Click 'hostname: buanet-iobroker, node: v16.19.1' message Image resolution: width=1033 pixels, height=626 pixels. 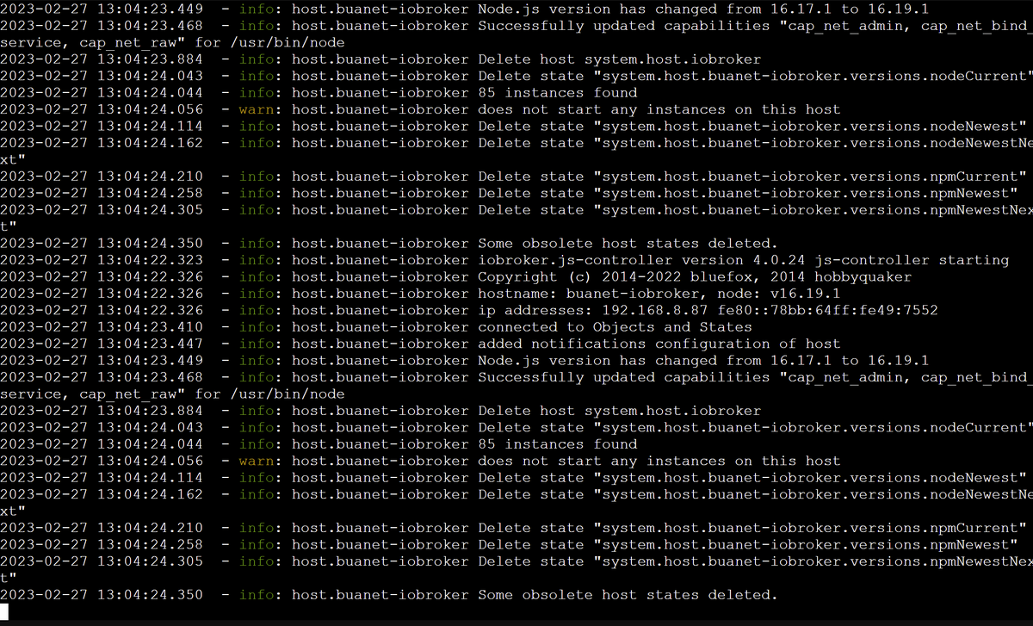click(659, 294)
